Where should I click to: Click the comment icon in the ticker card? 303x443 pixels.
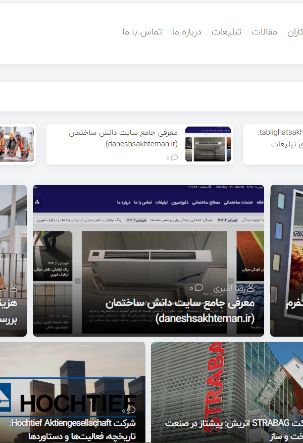(x=174, y=157)
